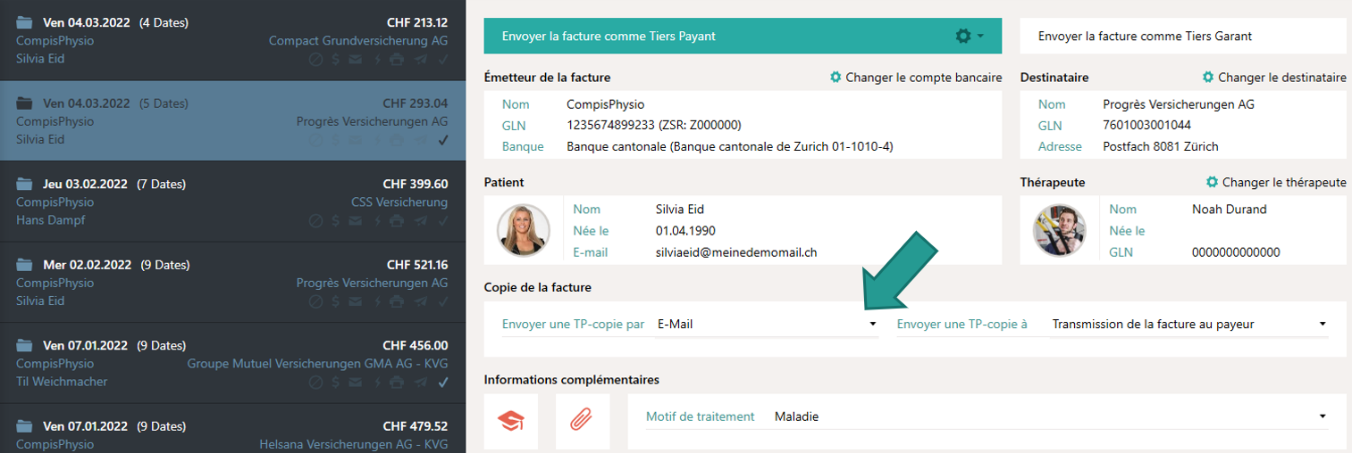Image resolution: width=1352 pixels, height=453 pixels.
Task: Click address 'Postfach 8081 Zürich'
Action: (1161, 146)
